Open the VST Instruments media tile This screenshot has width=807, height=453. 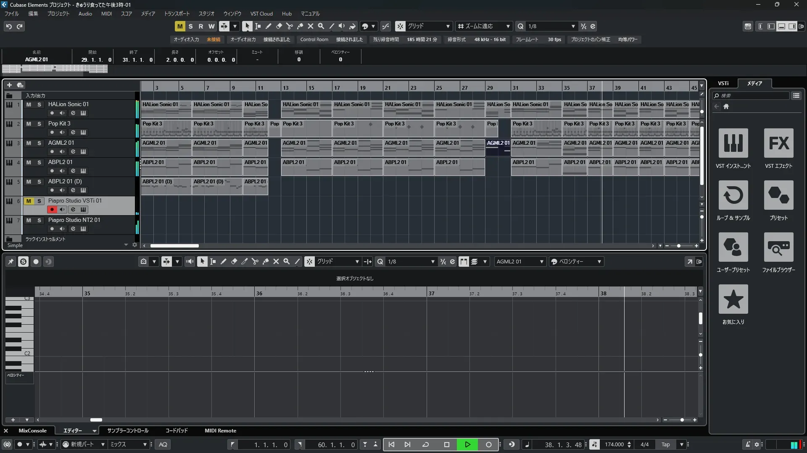pos(733,143)
